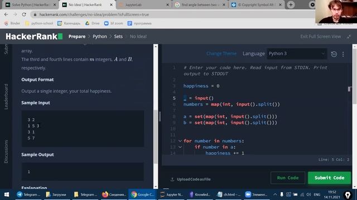Click the exit full screen arrows icon
The height and width of the screenshot is (200, 357).
point(349,37)
